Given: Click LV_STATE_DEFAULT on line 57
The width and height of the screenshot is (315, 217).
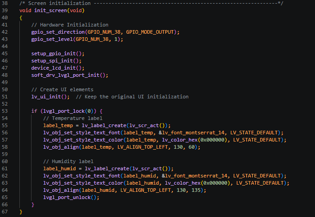Looking at the screenshot, I should 257,140.
